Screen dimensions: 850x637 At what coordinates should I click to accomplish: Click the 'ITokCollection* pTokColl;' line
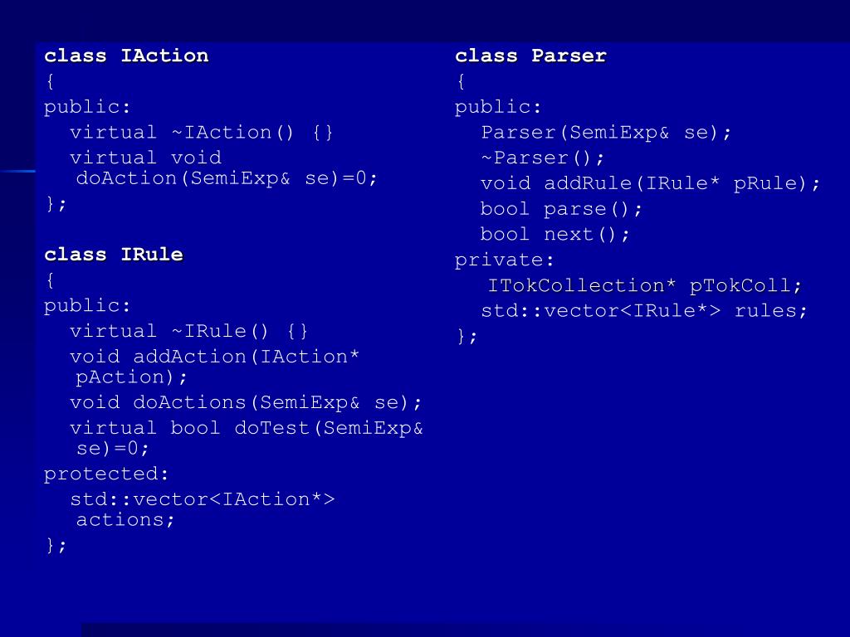click(644, 285)
